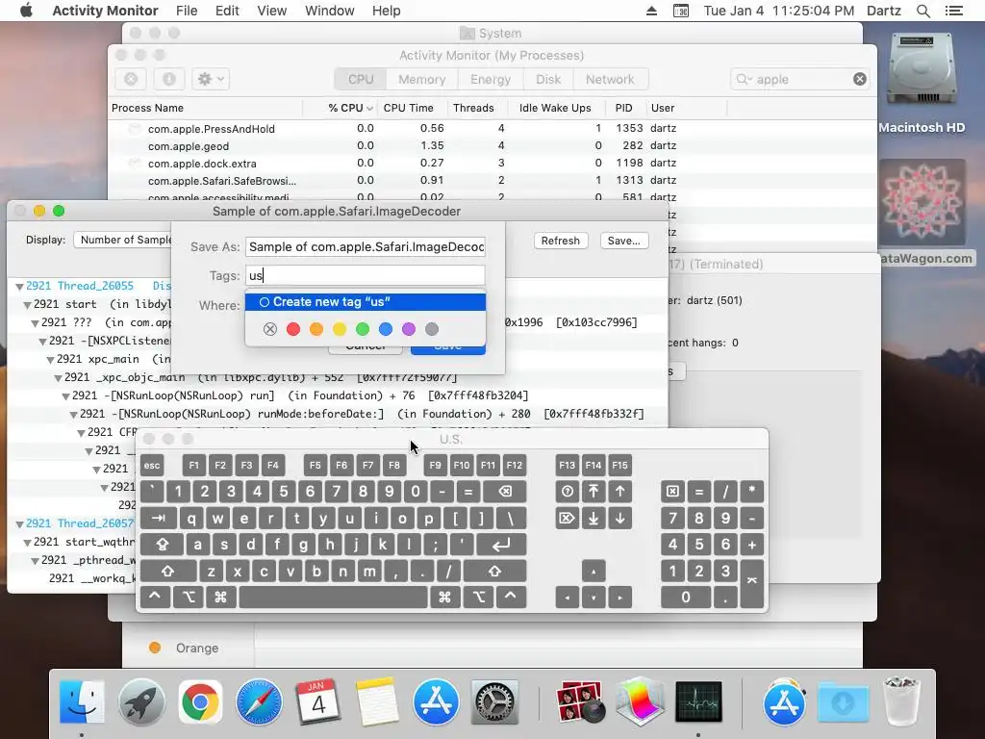This screenshot has width=985, height=739.
Task: Click the delete backspace key on the Keyboard Viewer
Action: 505,492
